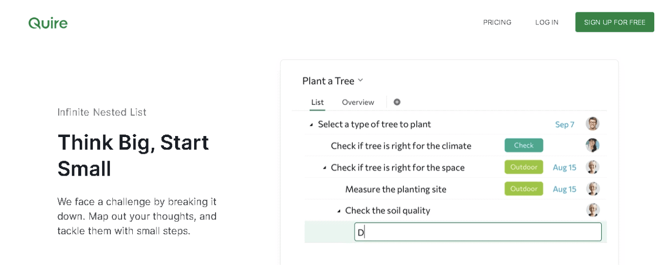665x271 pixels.
Task: Click avatar on Check climate task row
Action: click(592, 145)
